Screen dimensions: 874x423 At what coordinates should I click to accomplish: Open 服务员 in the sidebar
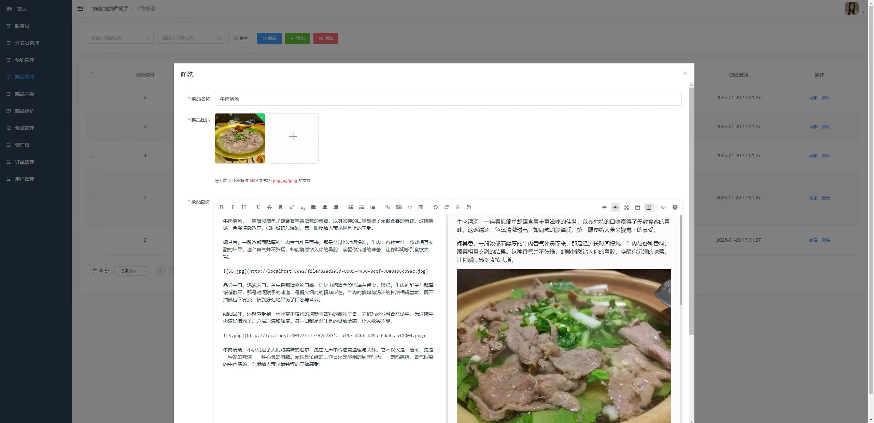point(36,26)
